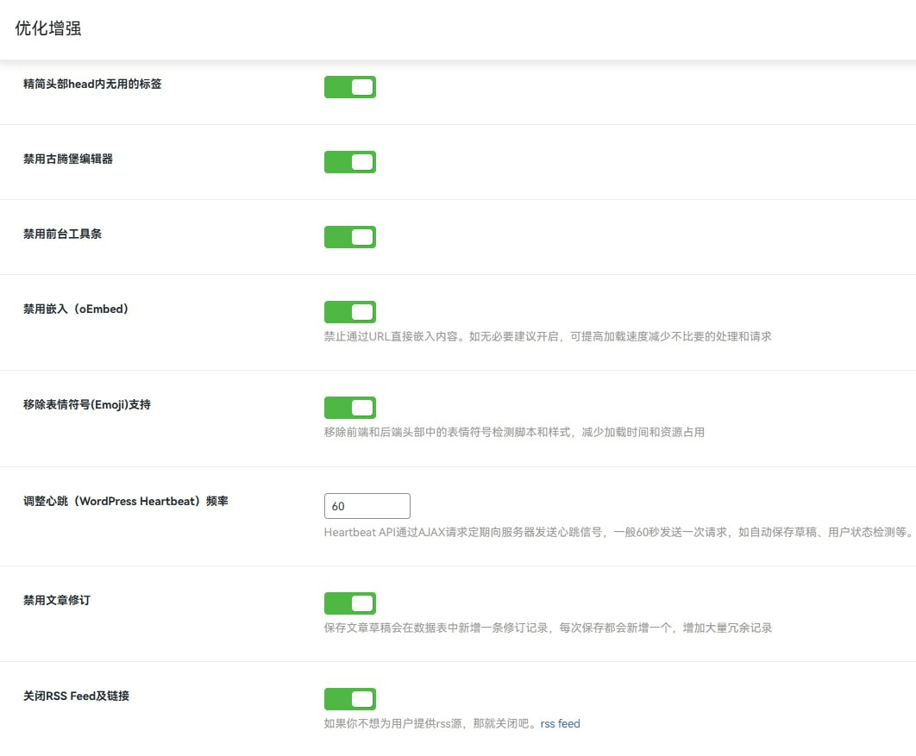Click the 精简头部head内无用的标签 label
The image size is (916, 756).
click(92, 84)
